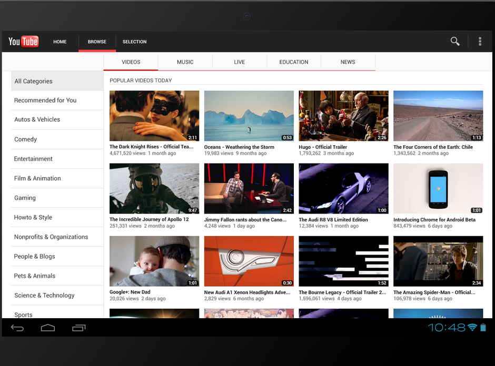Play Introducing Chrome for Android Beta thumbnail
Viewport: 495px width, 366px height.
tap(438, 188)
